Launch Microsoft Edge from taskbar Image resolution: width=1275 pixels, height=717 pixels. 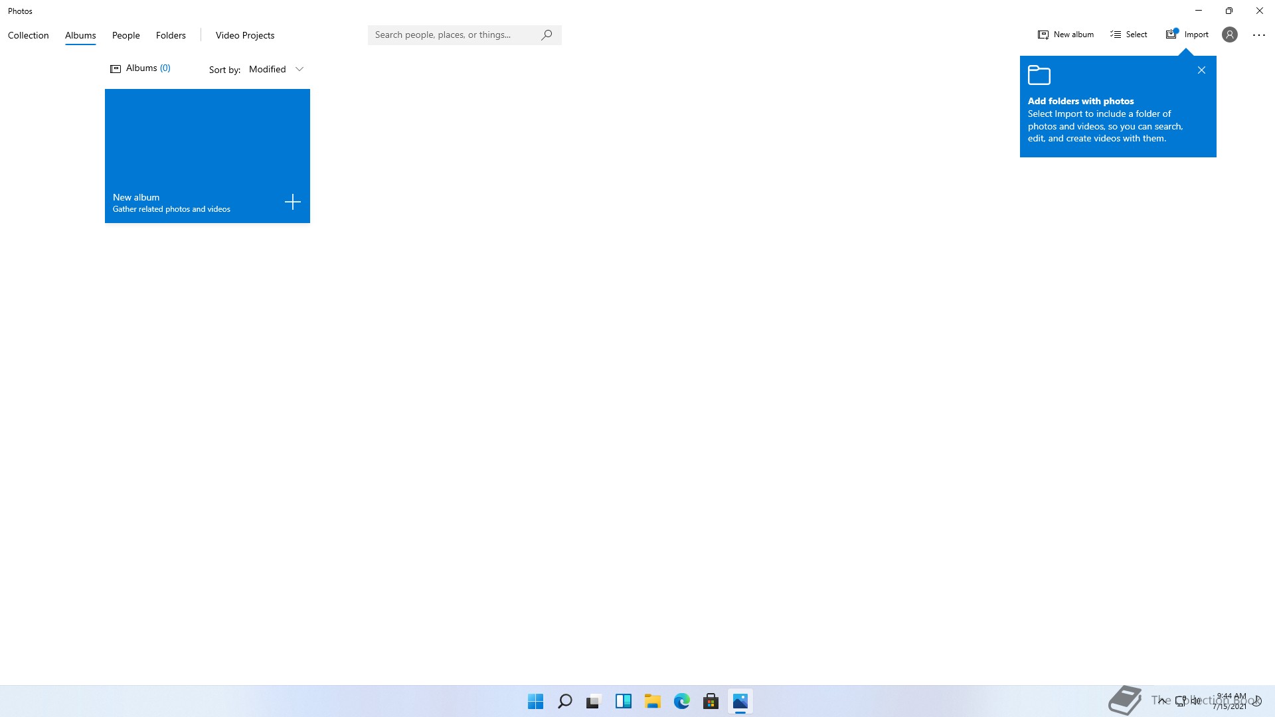point(681,701)
